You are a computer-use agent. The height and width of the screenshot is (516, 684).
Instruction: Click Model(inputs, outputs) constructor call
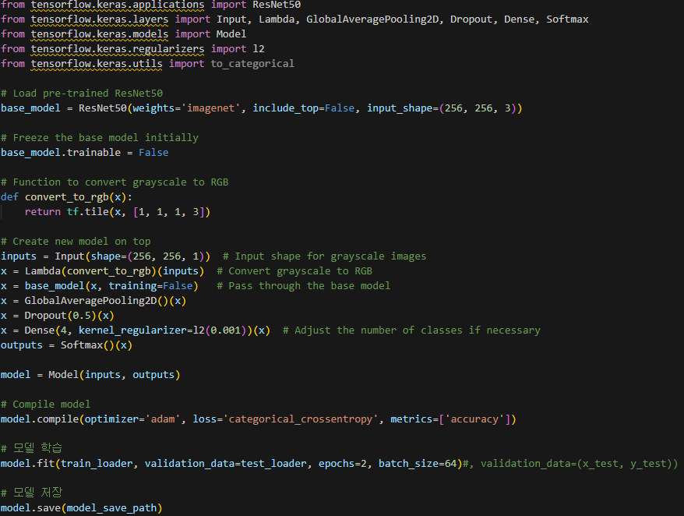coord(115,375)
